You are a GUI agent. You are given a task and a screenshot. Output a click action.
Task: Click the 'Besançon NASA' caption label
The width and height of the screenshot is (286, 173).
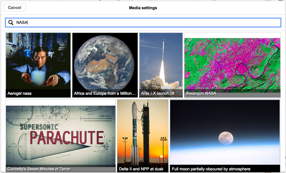201,93
